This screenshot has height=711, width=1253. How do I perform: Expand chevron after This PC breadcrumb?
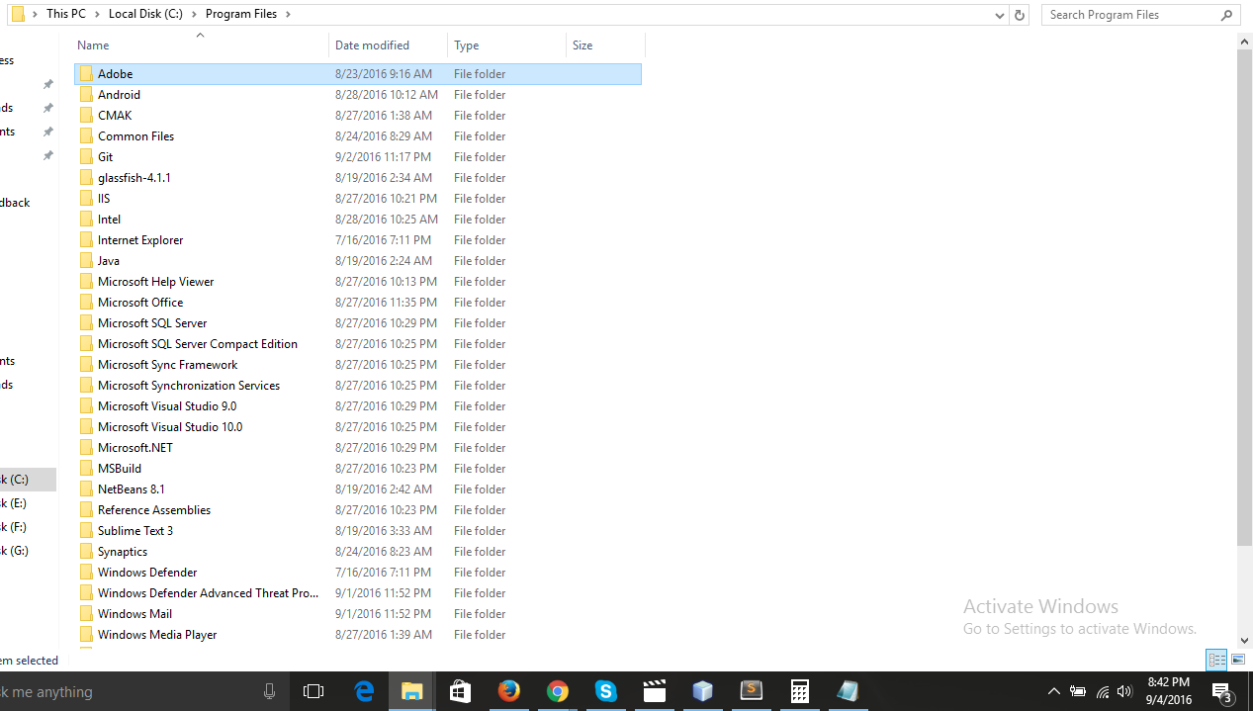pos(98,15)
